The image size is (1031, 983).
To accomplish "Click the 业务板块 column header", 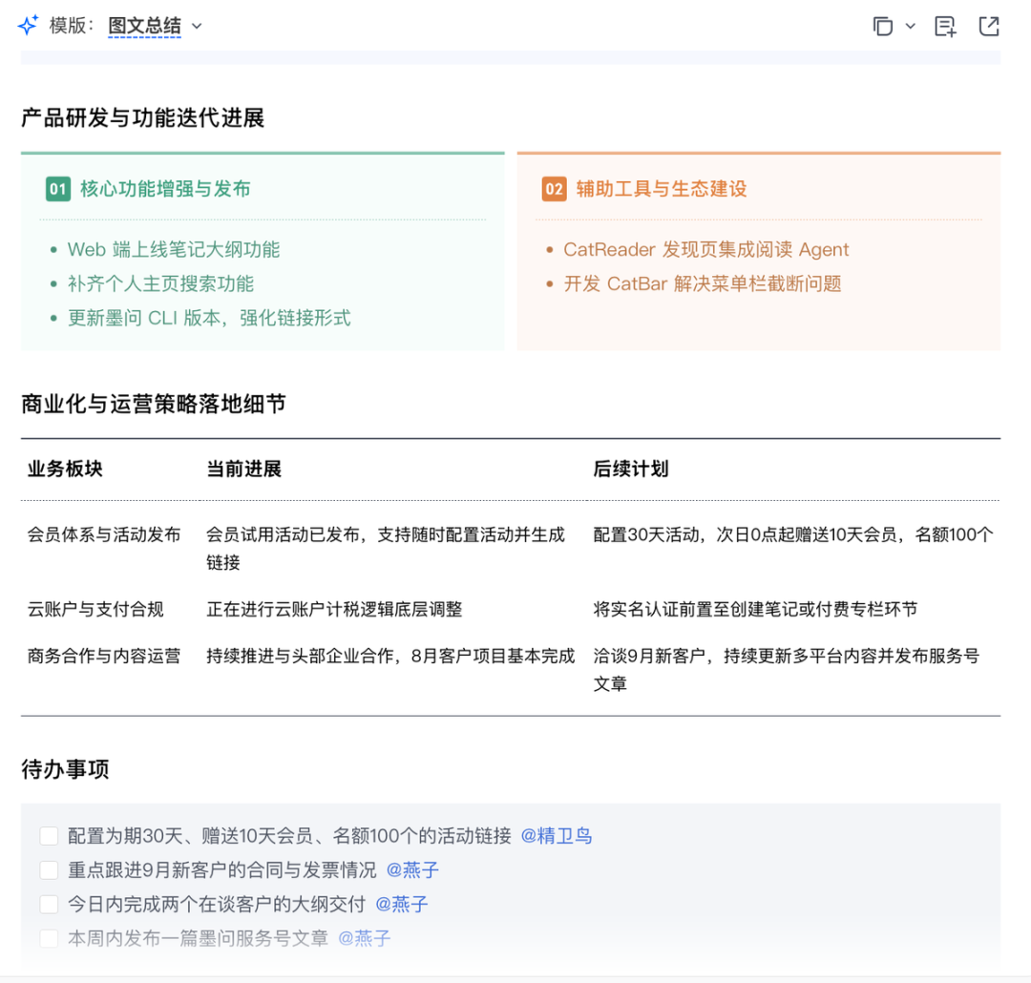I will [65, 469].
